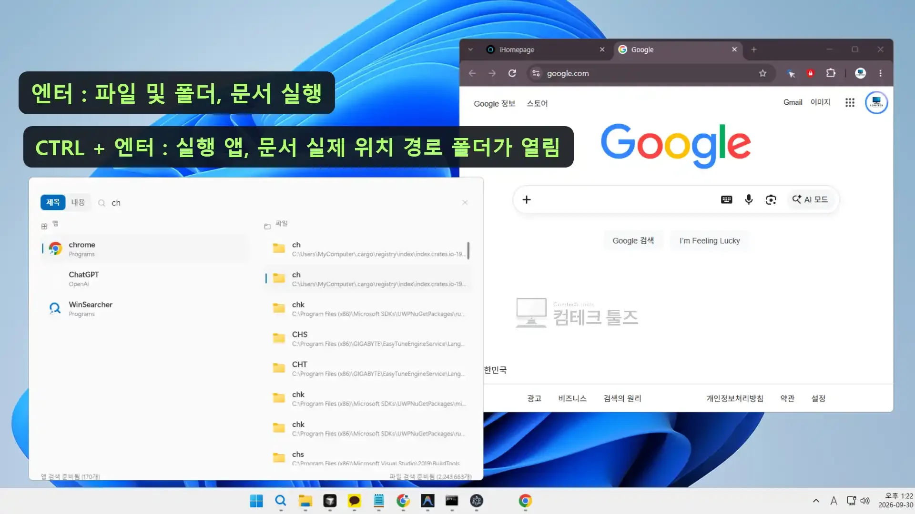The image size is (915, 514).
Task: Open Google account avatar on page
Action: pos(876,102)
